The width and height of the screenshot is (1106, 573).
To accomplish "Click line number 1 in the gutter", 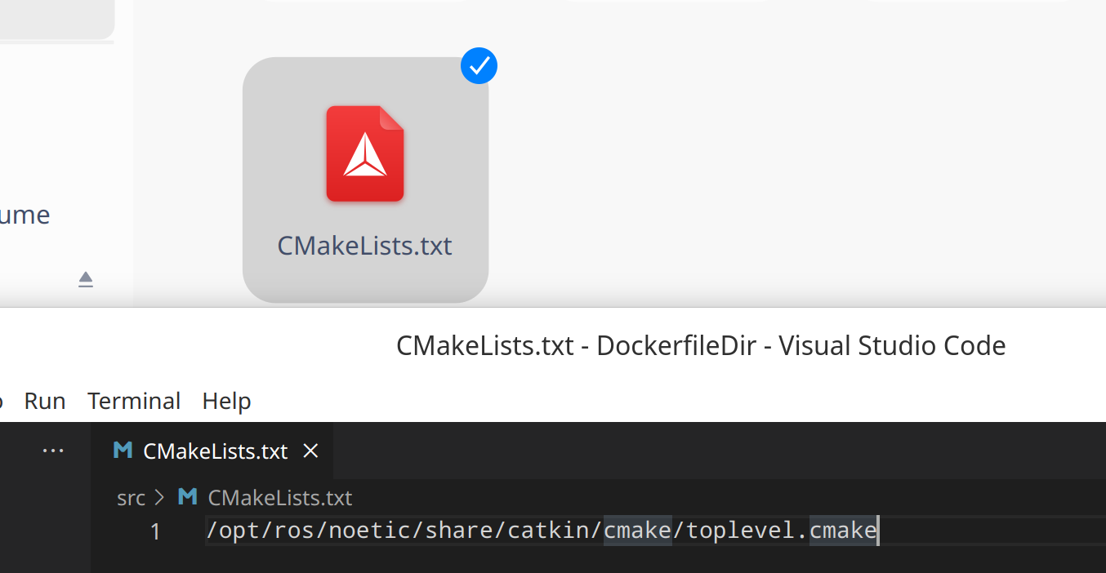I will tap(155, 531).
